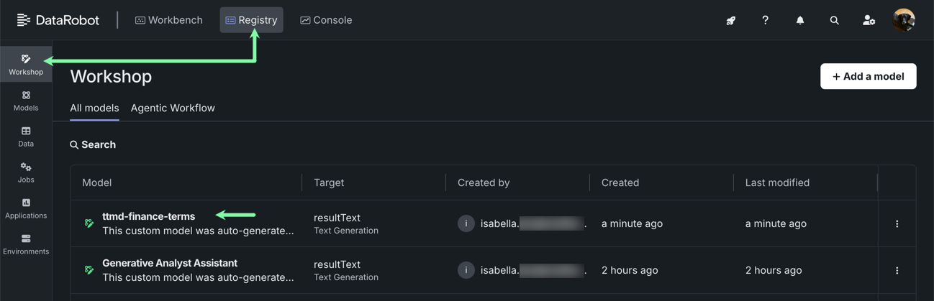Image resolution: width=934 pixels, height=301 pixels.
Task: Click the magnifier icon in top bar
Action: click(834, 20)
